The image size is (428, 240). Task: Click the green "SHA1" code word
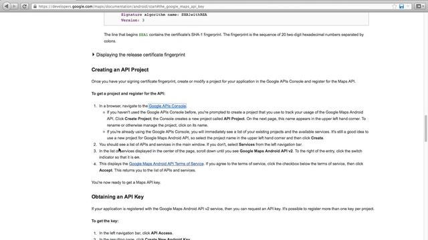(143, 35)
